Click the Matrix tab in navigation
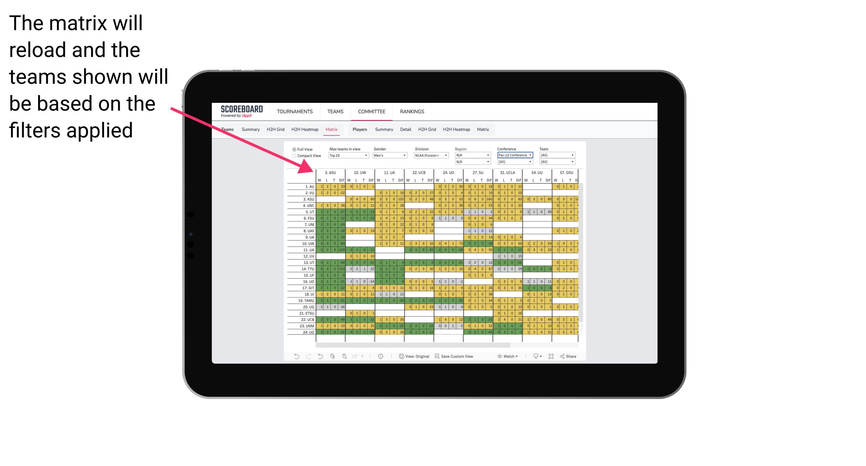The image size is (866, 466). click(332, 129)
